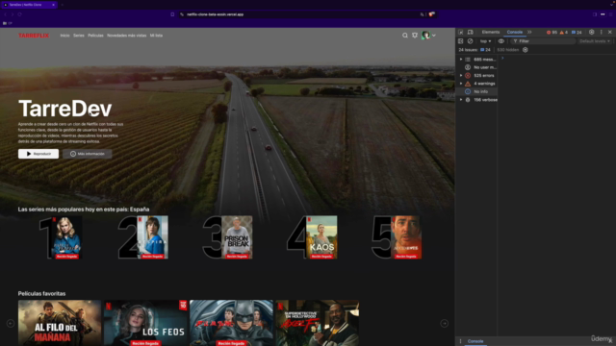The height and width of the screenshot is (346, 616).
Task: Click the warnings count badge in DevTools
Action: point(564,32)
